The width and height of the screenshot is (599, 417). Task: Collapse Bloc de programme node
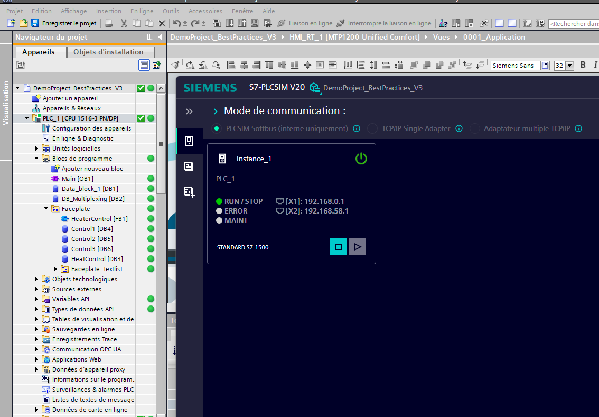pos(36,158)
